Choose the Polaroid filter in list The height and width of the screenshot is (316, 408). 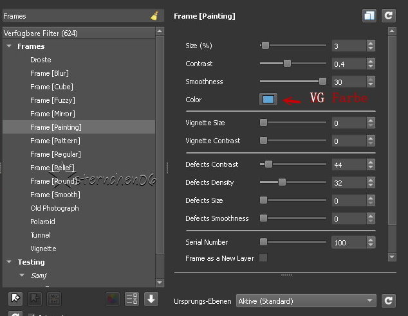click(43, 222)
